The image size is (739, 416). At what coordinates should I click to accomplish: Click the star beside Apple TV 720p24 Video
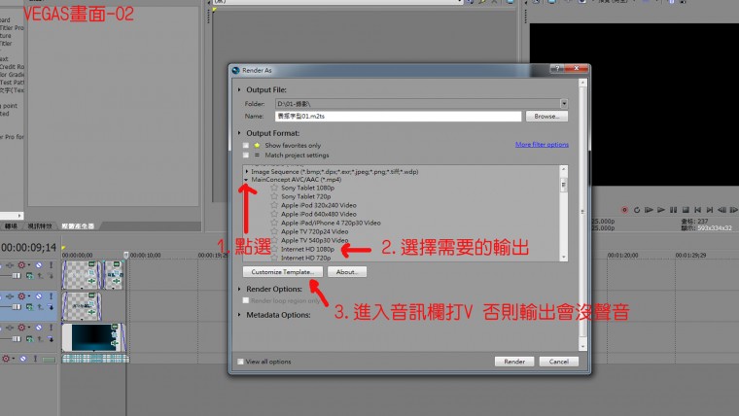274,232
